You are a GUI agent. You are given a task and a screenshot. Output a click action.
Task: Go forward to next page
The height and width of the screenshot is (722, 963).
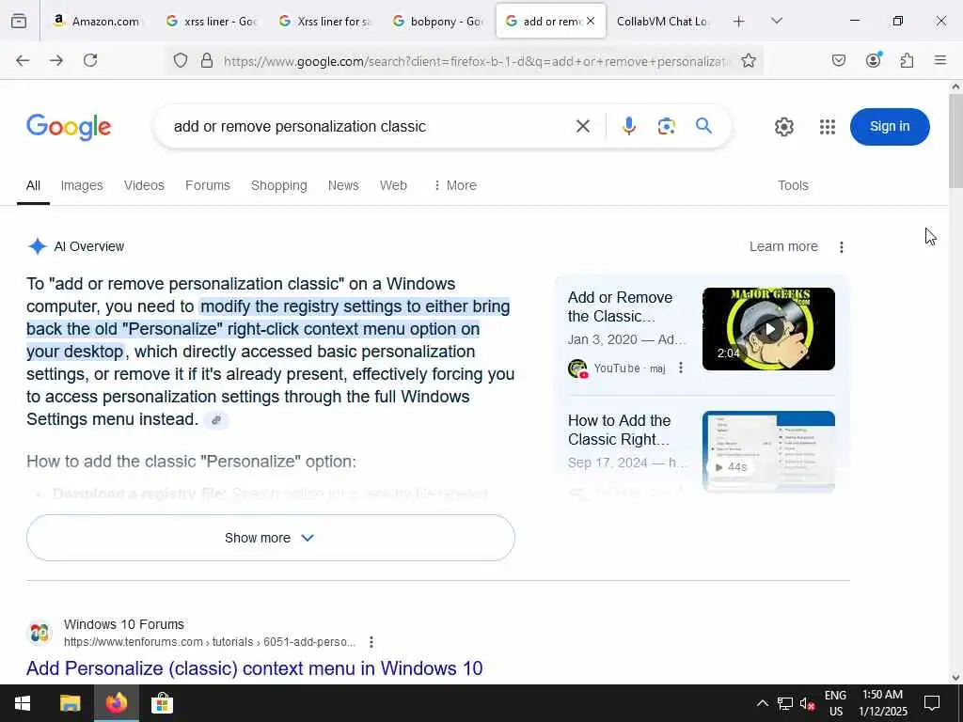point(56,60)
